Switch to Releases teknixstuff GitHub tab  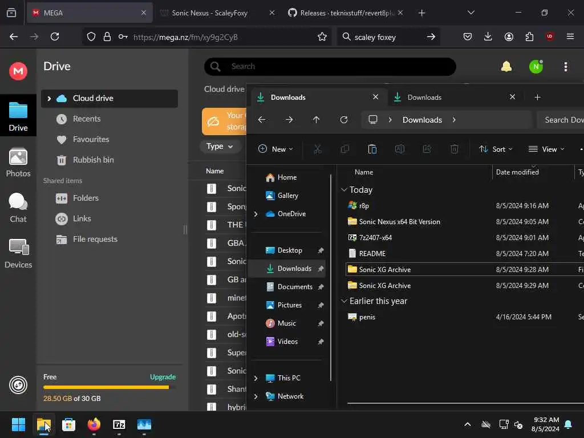point(344,13)
